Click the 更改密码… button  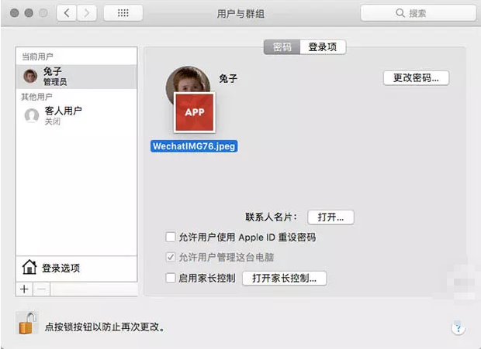[416, 78]
